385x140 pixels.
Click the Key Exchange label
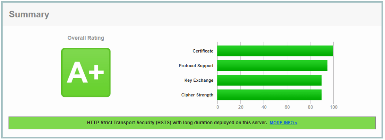199,80
